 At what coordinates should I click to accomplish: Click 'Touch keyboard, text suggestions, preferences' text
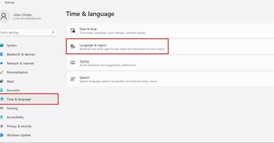pyautogui.click(x=108, y=65)
